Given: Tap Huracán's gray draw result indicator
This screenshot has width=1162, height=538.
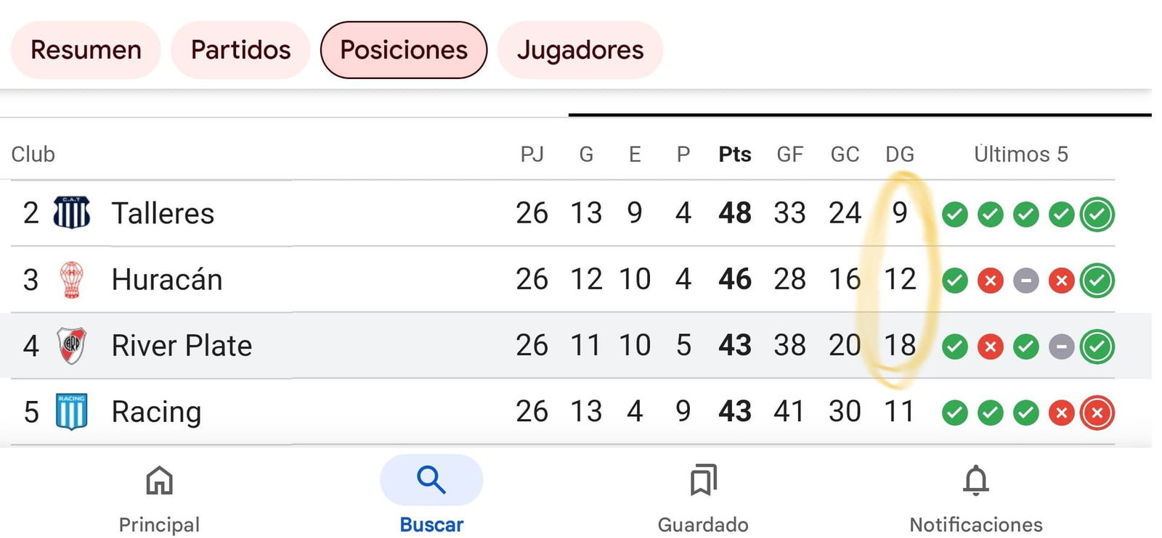Looking at the screenshot, I should pos(1025,281).
